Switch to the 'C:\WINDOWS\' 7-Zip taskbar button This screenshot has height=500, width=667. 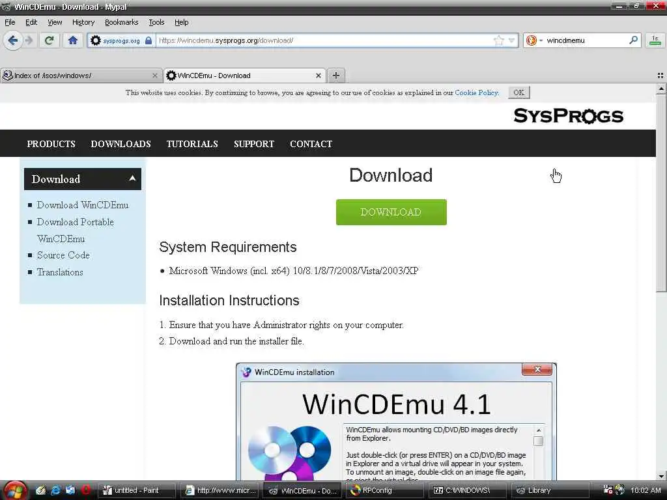468,490
